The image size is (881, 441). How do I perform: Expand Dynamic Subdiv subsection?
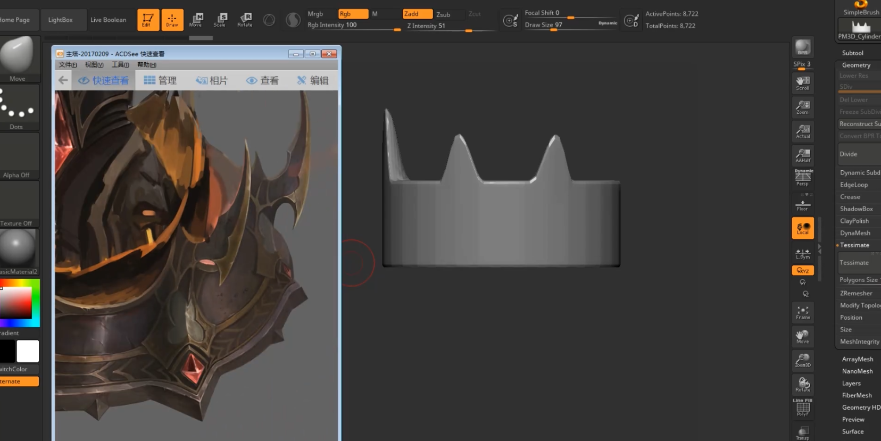(x=859, y=173)
